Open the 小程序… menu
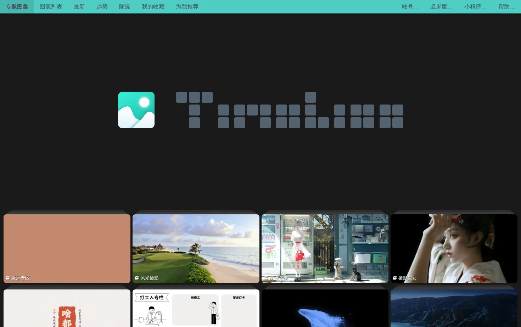Screen dimensions: 521x327 [476, 7]
